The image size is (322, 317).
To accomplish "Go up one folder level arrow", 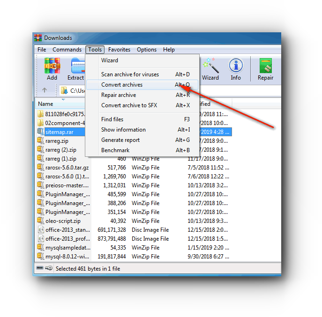I will coord(45,90).
